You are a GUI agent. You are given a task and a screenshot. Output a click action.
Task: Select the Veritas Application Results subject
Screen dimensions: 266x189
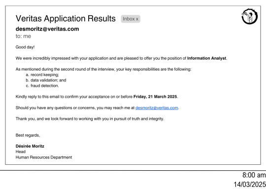click(x=66, y=18)
